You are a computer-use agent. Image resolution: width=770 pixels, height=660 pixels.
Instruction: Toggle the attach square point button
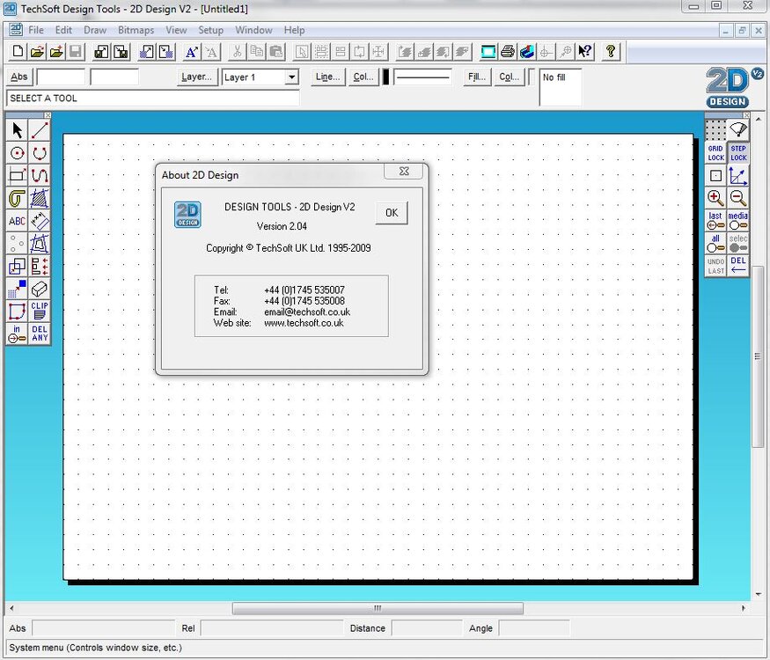pyautogui.click(x=715, y=176)
